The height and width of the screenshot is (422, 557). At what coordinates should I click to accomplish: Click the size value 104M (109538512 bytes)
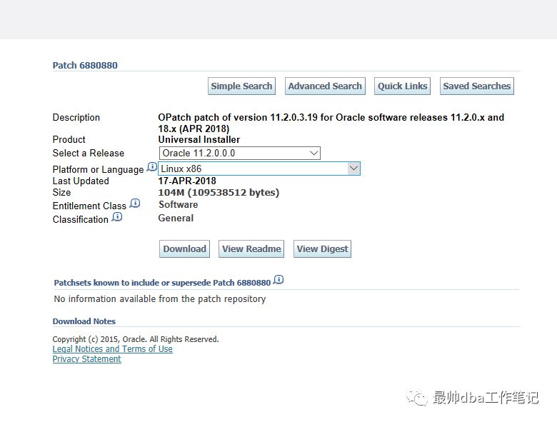point(219,192)
